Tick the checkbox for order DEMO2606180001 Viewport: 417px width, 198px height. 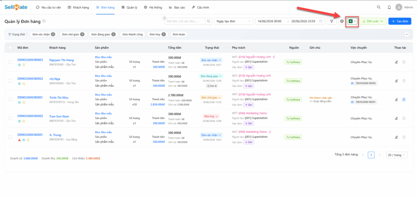tap(10, 99)
